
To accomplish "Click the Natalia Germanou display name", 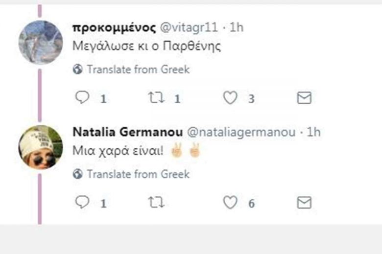I will point(127,133).
